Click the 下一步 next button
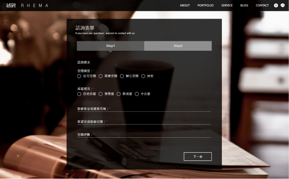This screenshot has width=289, height=179. tap(198, 156)
